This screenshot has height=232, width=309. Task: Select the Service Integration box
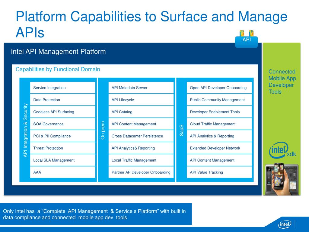(x=63, y=88)
